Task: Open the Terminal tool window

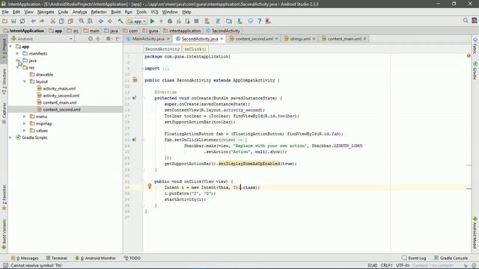Action: point(57,258)
